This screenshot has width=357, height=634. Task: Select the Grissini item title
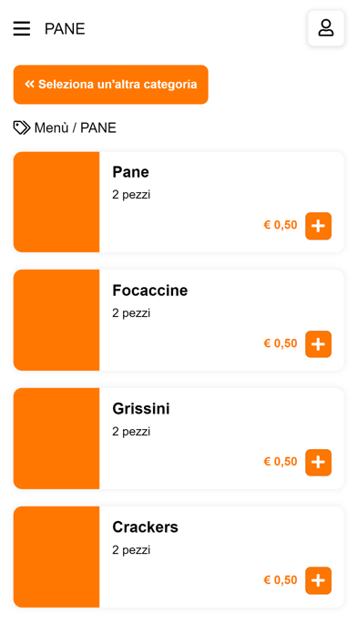[141, 409]
